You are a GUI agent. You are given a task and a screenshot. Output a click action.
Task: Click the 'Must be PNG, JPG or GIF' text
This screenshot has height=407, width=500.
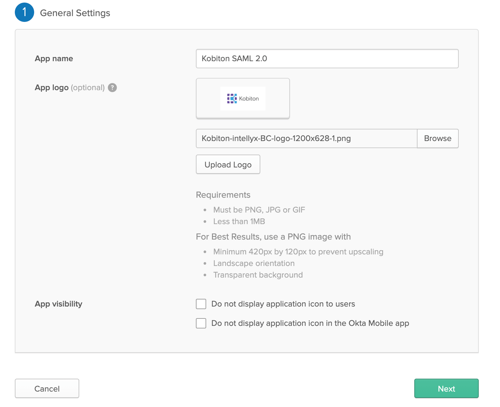[x=259, y=210]
